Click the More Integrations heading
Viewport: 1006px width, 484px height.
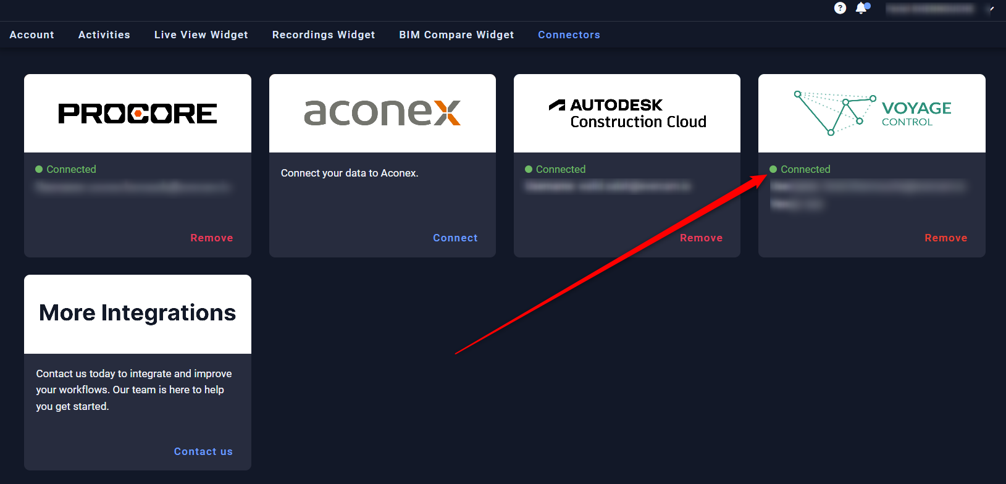tap(138, 313)
